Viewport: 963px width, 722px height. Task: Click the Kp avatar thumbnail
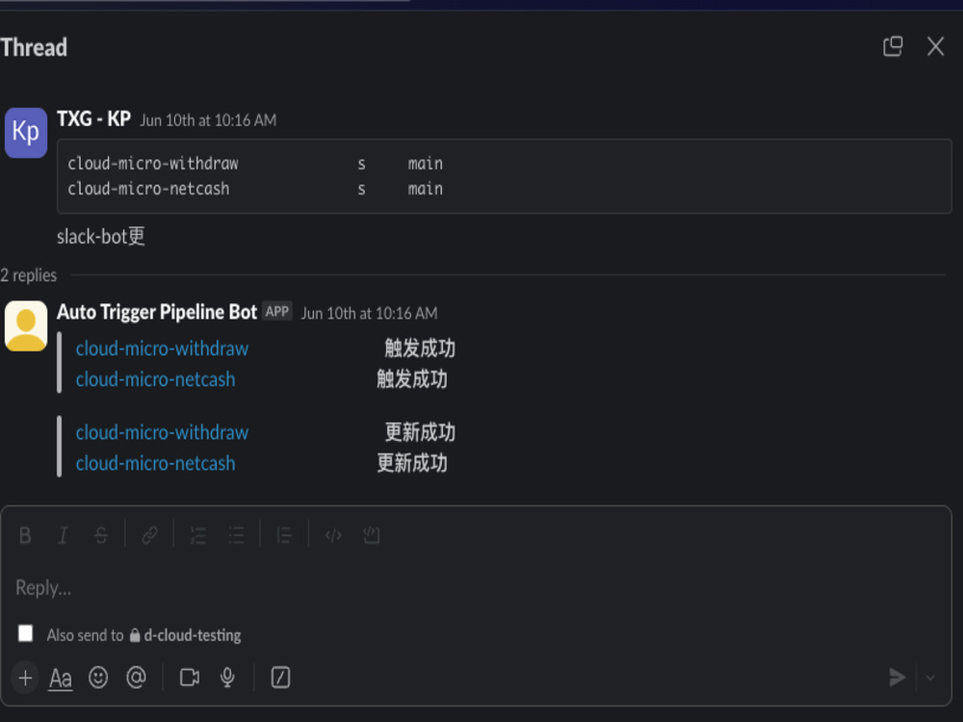click(x=26, y=133)
